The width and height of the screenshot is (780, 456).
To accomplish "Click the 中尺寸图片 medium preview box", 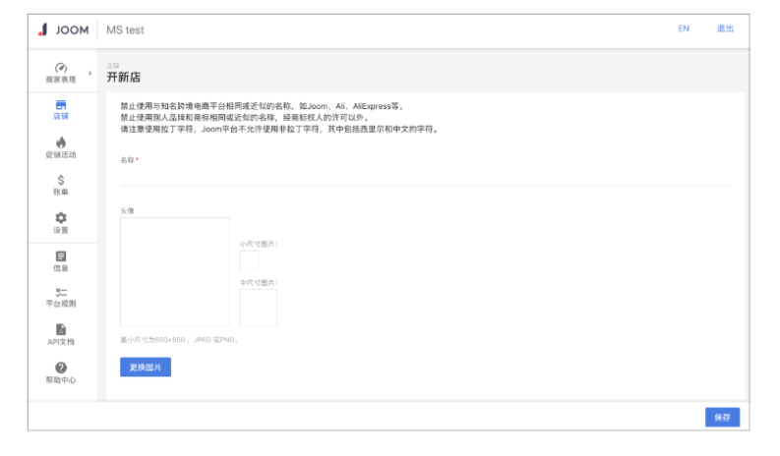I will [258, 308].
